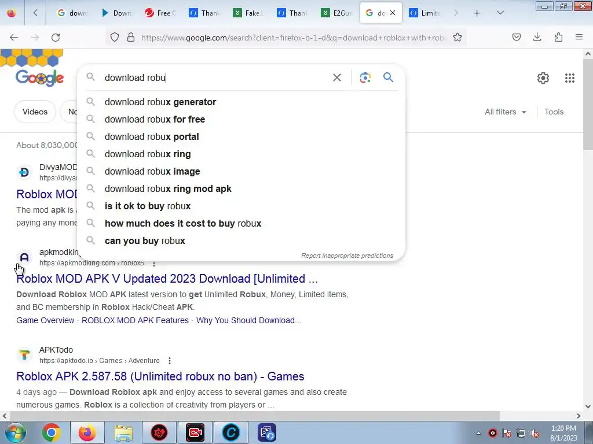Open tracking protection shield icon
The width and height of the screenshot is (593, 444).
115,37
